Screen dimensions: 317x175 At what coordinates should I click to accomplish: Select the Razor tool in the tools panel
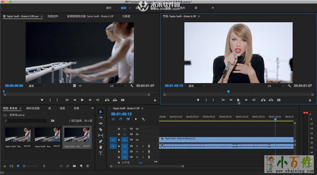click(101, 129)
